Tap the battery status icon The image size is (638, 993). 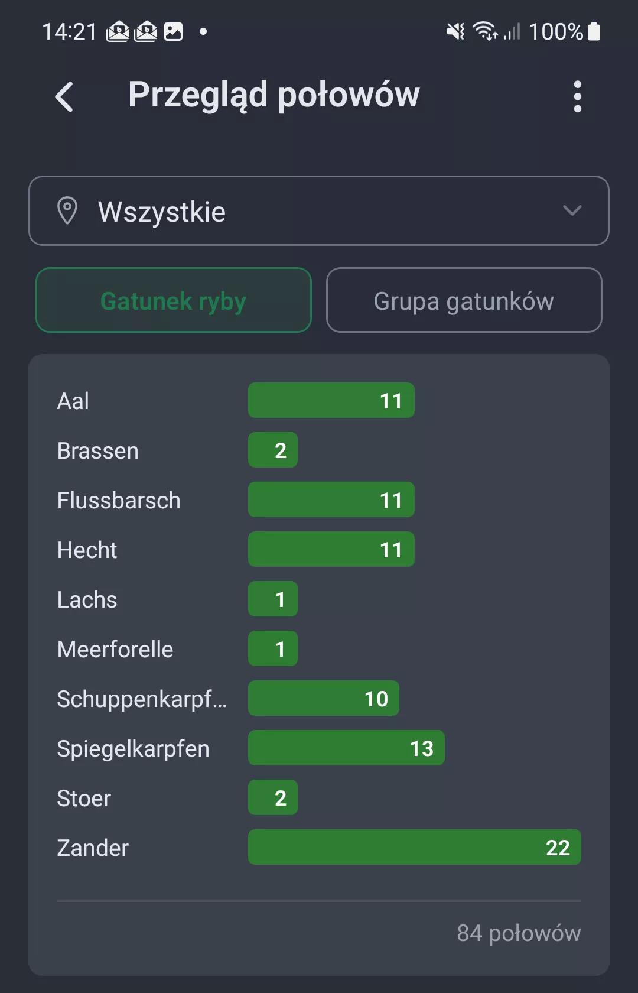(594, 31)
